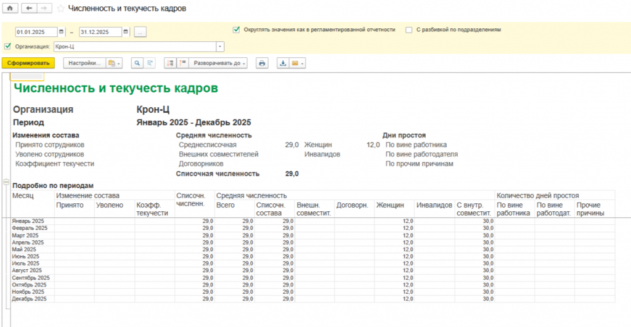This screenshot has width=631, height=327.
Task: Open calendar for the start date
Action: click(x=62, y=31)
